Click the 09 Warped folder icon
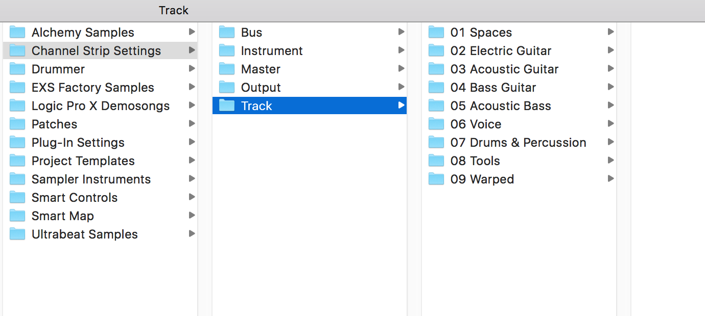This screenshot has height=316, width=705. 436,179
